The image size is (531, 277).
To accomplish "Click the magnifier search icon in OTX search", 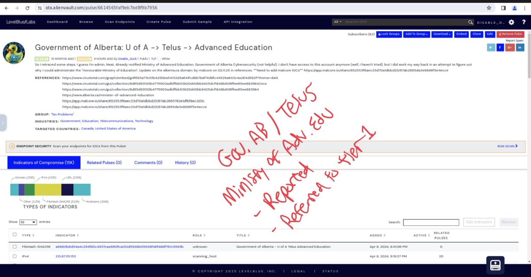I will [x=470, y=22].
